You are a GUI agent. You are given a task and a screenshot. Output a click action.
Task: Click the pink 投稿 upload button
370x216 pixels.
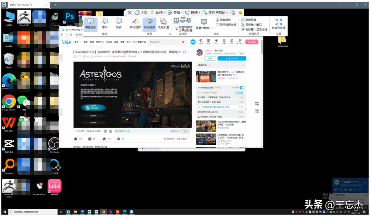click(252, 42)
